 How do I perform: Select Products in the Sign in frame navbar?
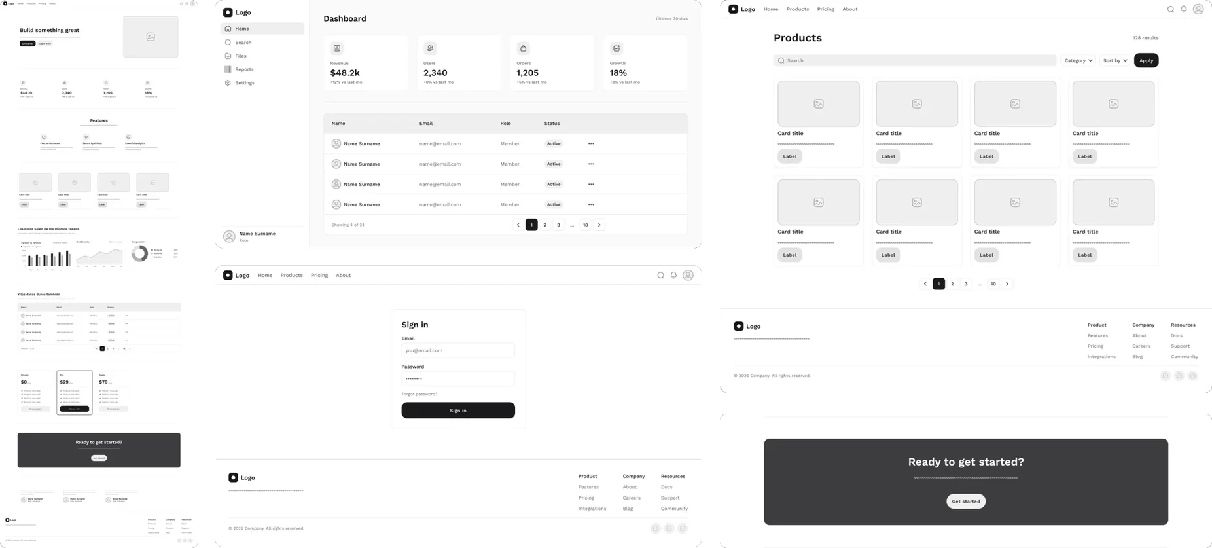pos(291,276)
